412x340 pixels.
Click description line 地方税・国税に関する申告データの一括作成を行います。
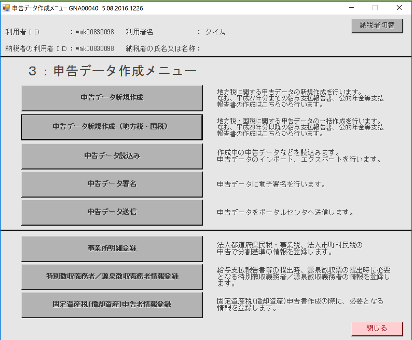click(300, 121)
